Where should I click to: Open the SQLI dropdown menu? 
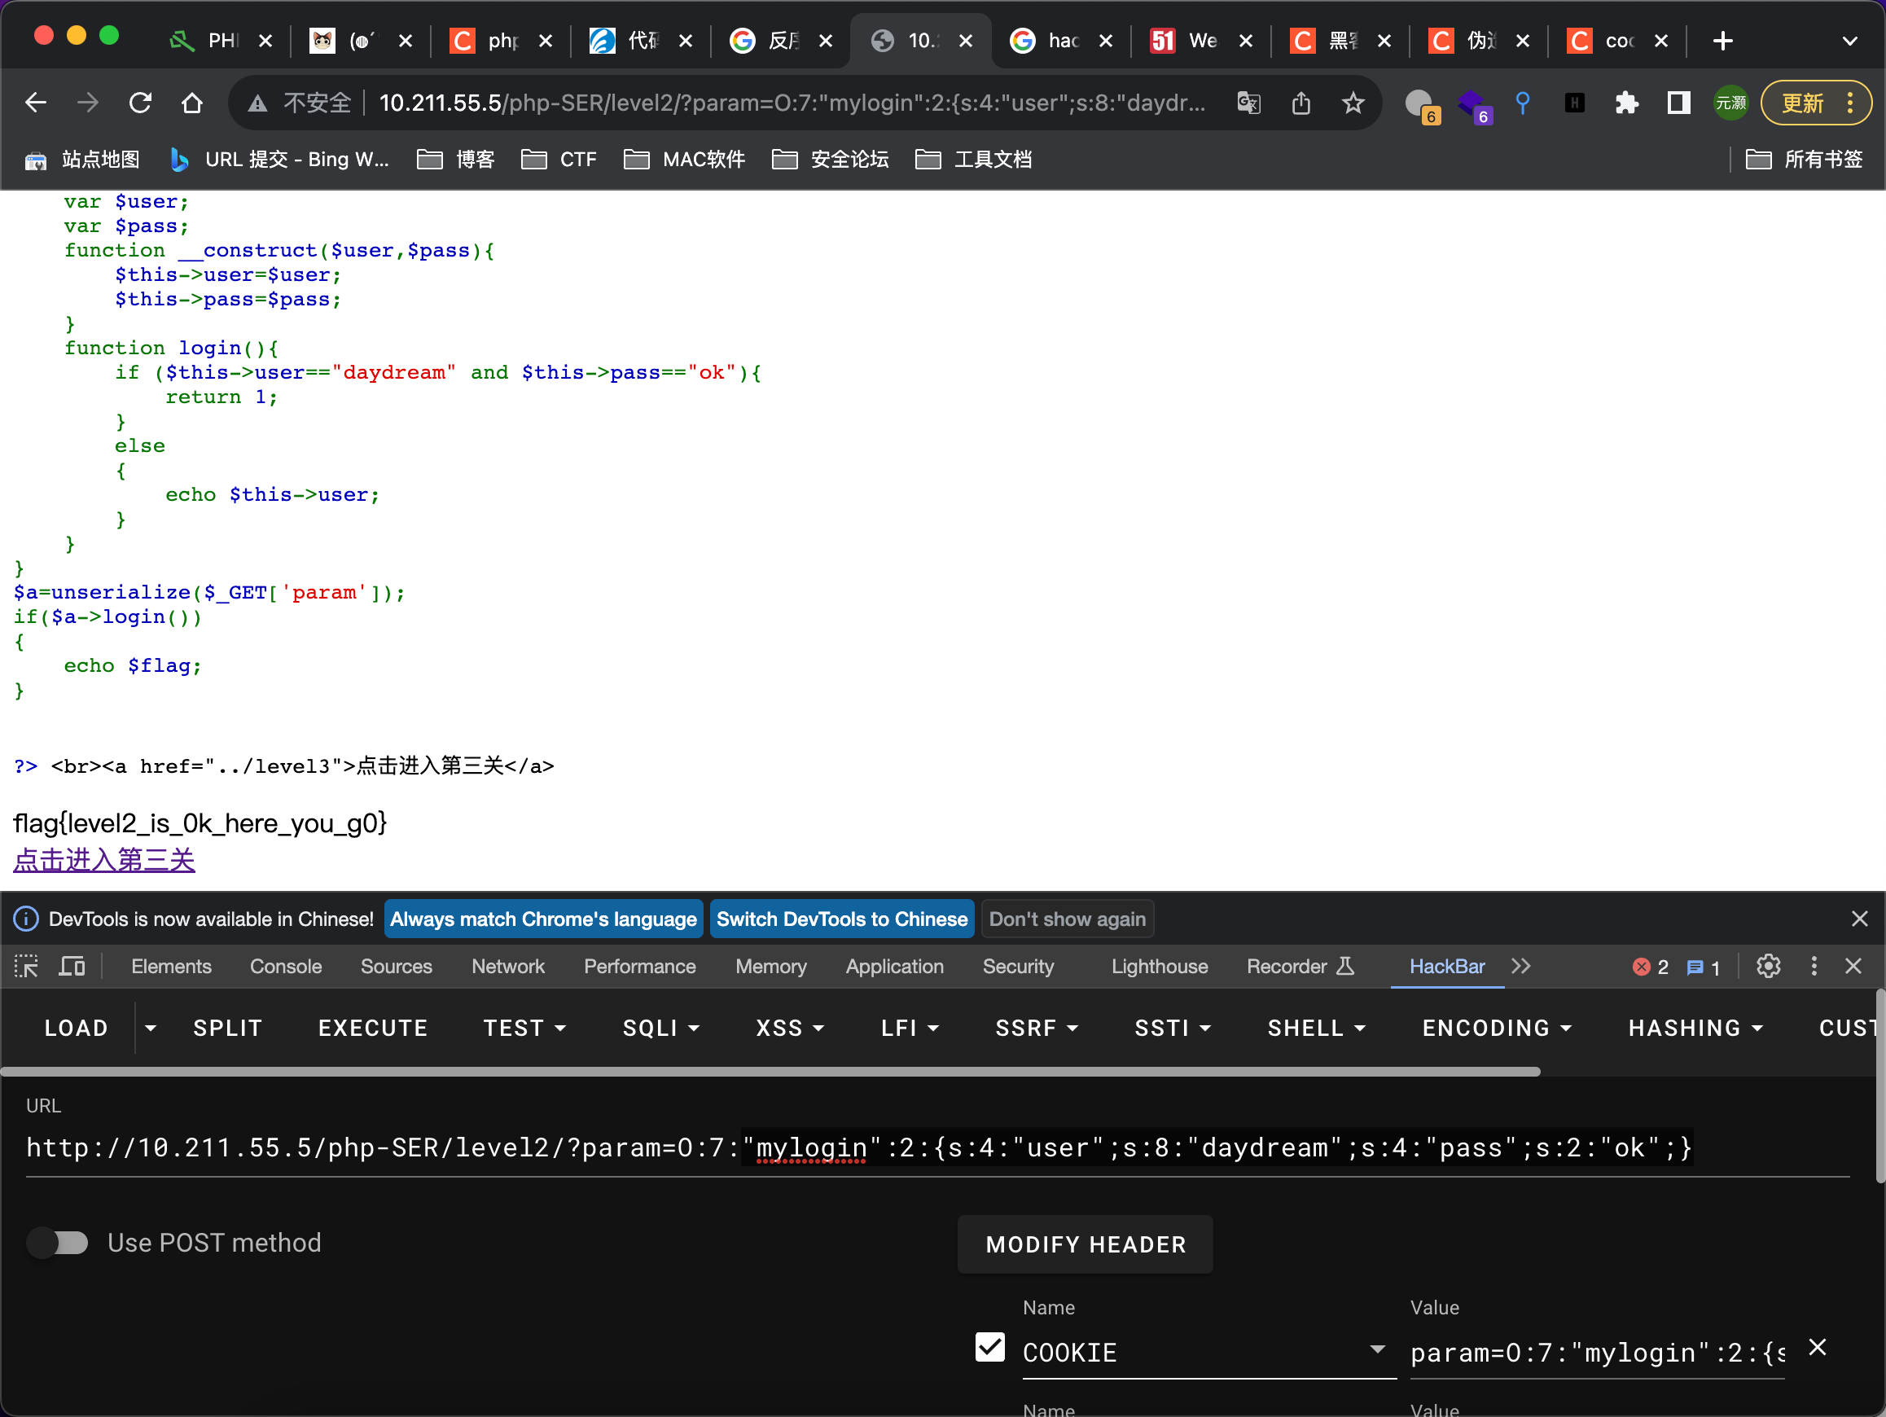click(x=660, y=1029)
